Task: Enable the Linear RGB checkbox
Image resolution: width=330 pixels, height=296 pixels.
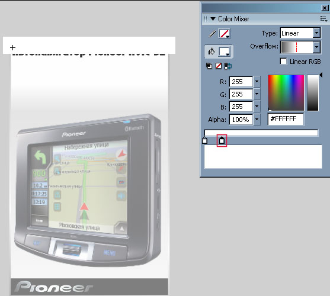Action: point(283,62)
